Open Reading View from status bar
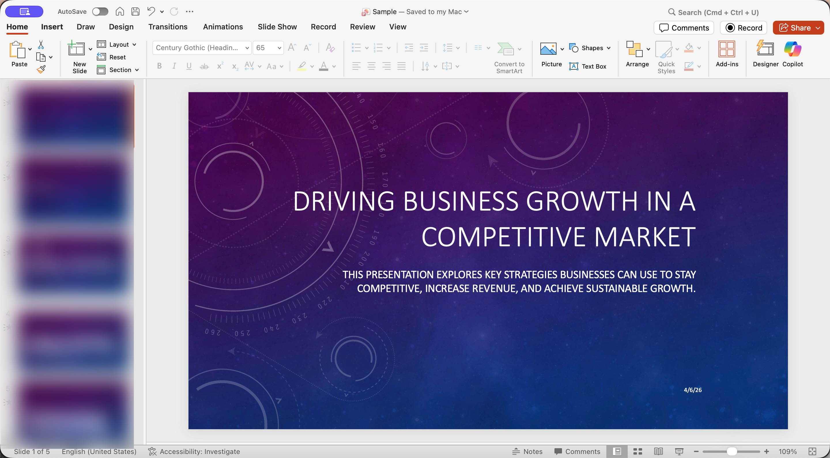Image resolution: width=830 pixels, height=458 pixels. (658, 451)
